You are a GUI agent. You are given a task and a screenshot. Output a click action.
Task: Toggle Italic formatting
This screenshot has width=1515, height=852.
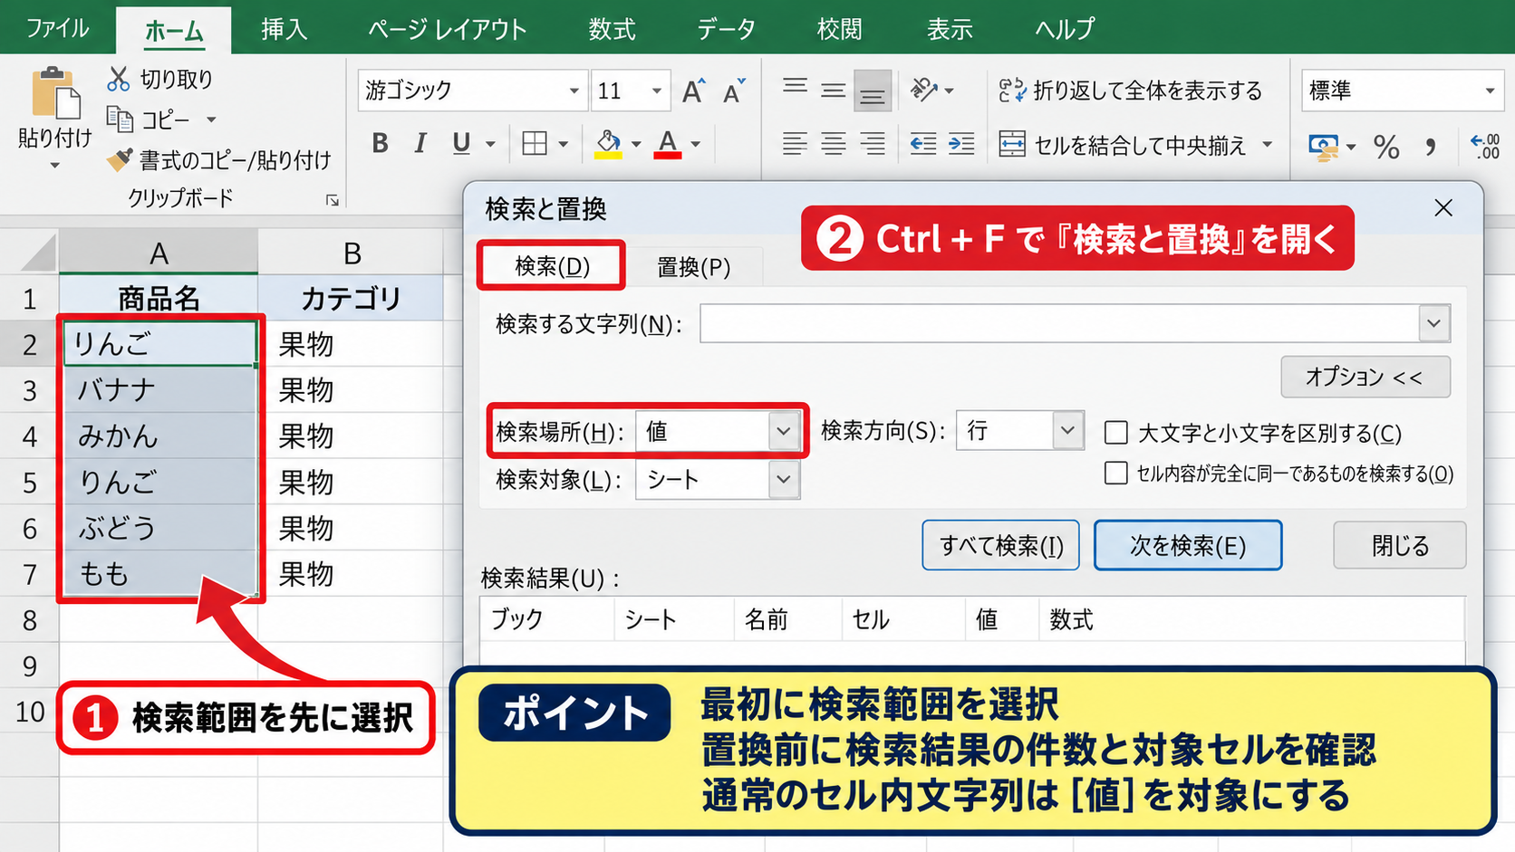420,143
